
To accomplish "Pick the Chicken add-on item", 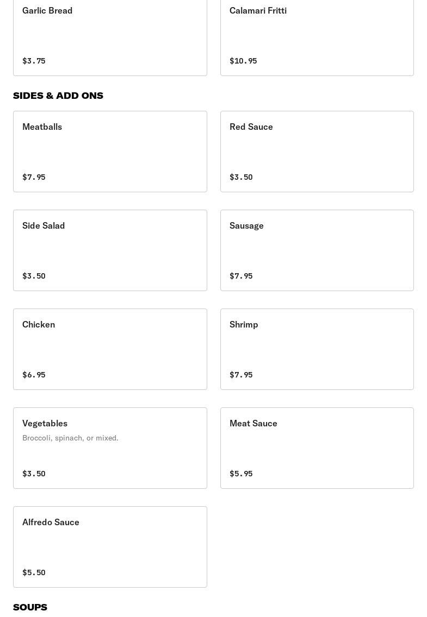I will tap(110, 349).
